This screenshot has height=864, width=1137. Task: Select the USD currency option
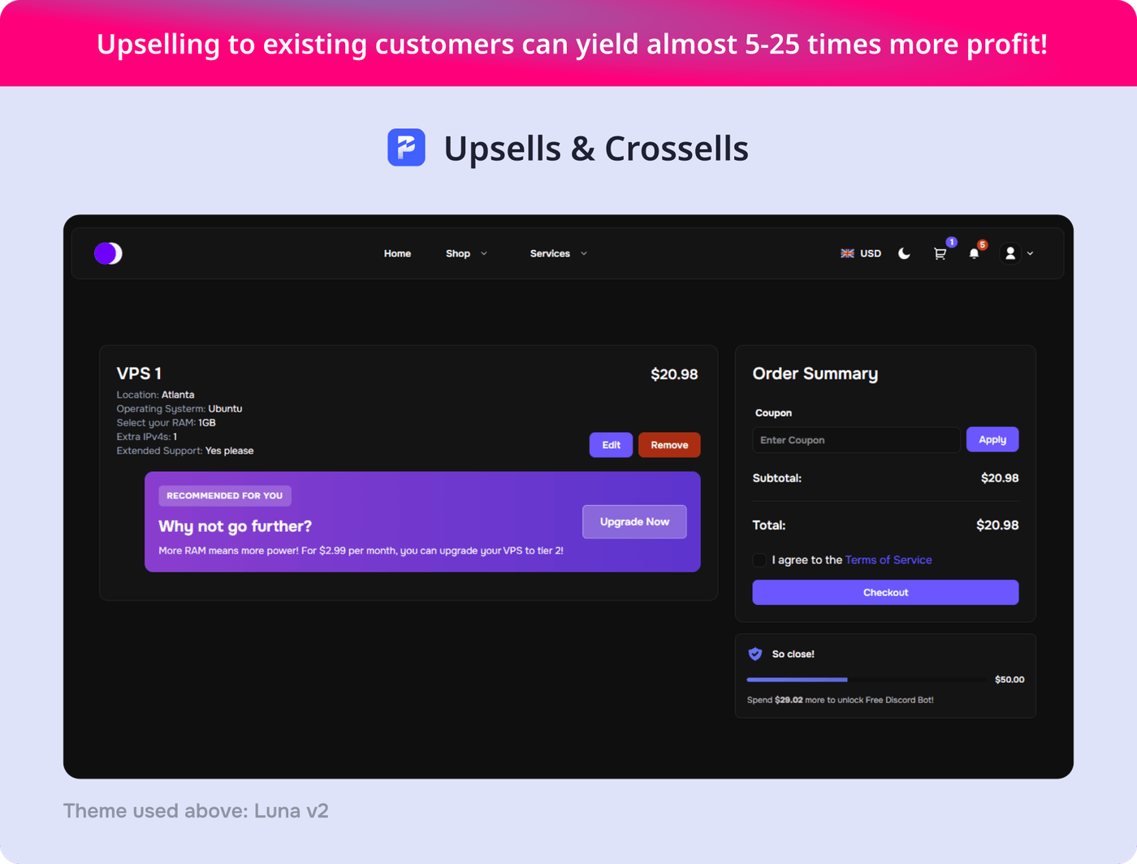click(x=871, y=253)
